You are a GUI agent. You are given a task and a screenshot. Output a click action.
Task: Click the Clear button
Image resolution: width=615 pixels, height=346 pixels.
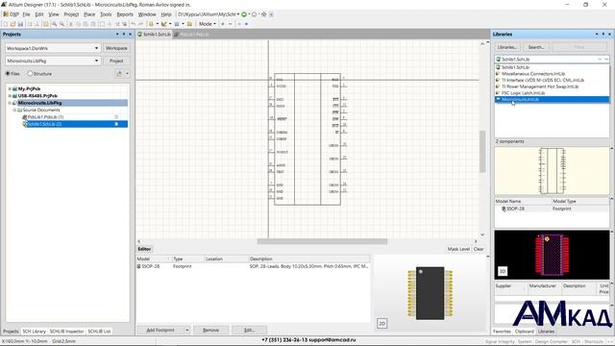[479, 249]
